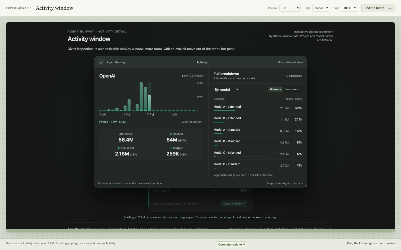This screenshot has height=250, width=401.
Task: Select the Model A · extended row
Action: [258, 108]
